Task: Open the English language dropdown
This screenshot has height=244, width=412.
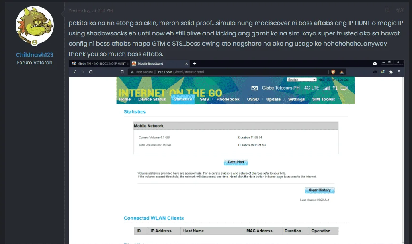Action: [302, 79]
